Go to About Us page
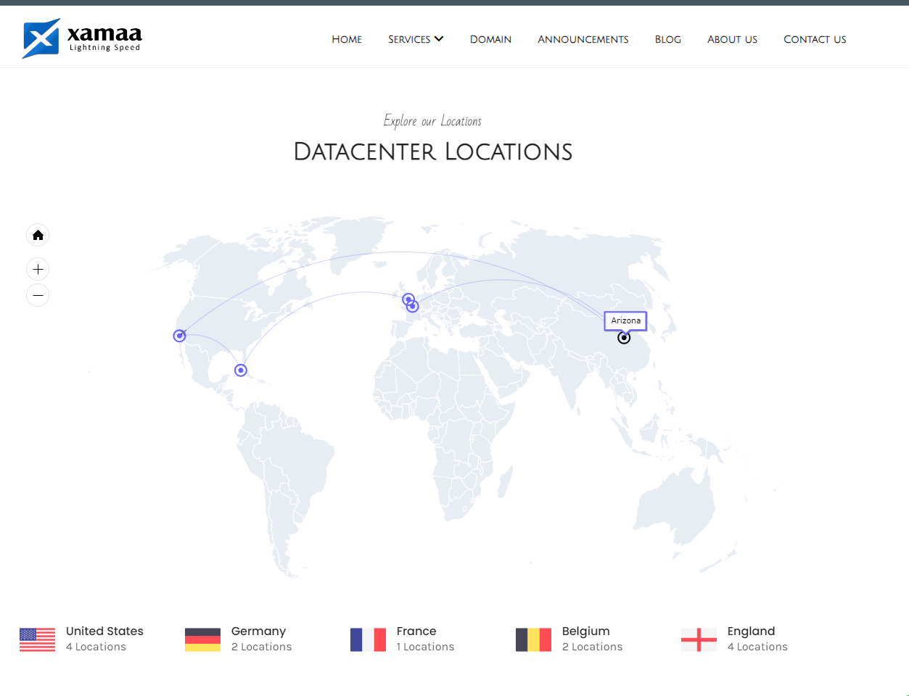The width and height of the screenshot is (909, 696). [732, 39]
